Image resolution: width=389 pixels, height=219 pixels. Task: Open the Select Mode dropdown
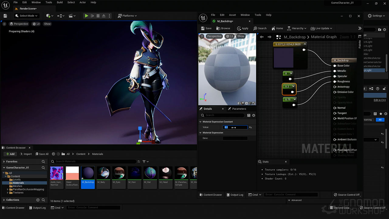click(x=27, y=16)
